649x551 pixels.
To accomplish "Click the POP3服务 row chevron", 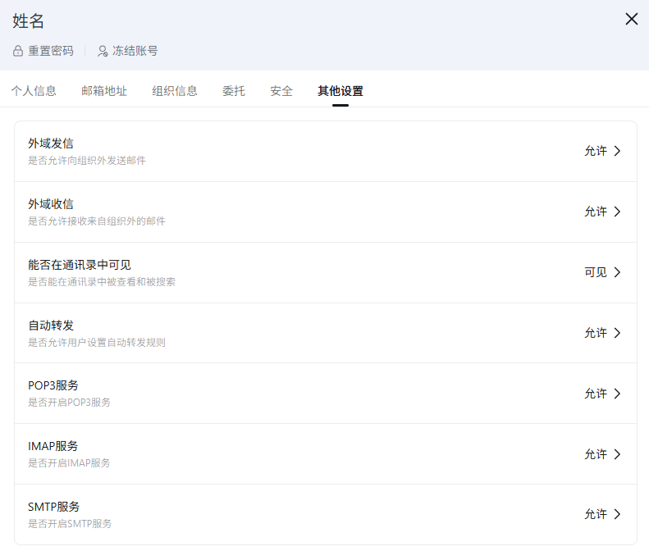I will tap(618, 394).
